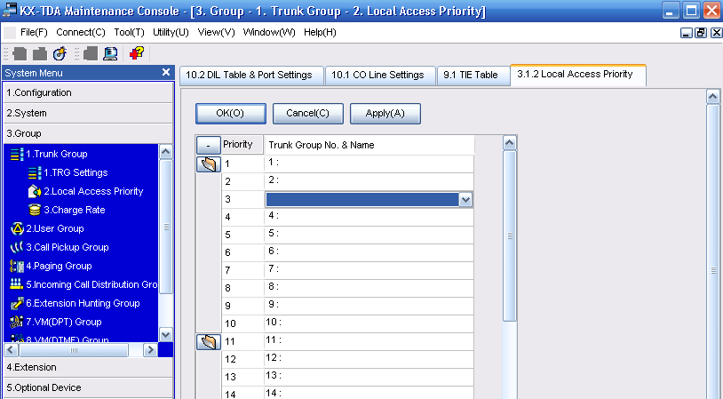Click the selected priority 3 combo box
The width and height of the screenshot is (723, 399).
click(369, 200)
